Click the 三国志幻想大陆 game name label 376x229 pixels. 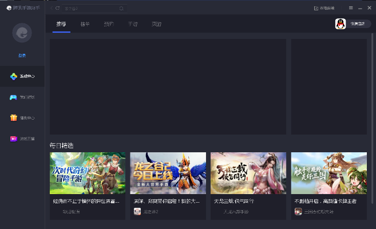(319, 212)
